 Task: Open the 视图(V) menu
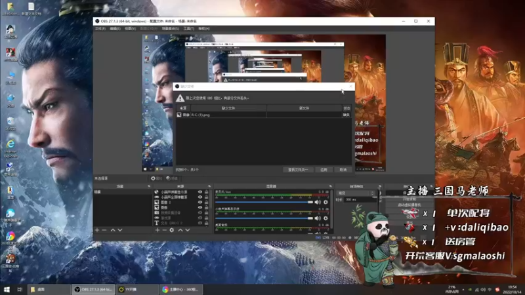[x=130, y=29]
